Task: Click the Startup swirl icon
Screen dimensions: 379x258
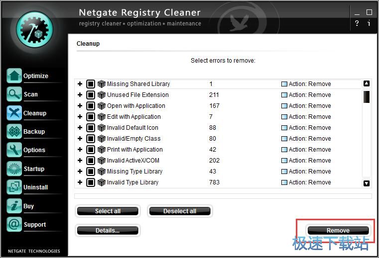Action: [14, 169]
